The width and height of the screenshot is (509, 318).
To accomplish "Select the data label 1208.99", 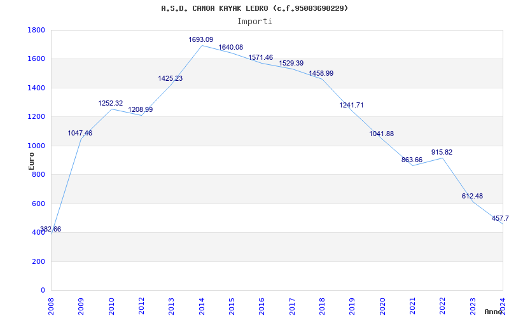I will coord(140,109).
